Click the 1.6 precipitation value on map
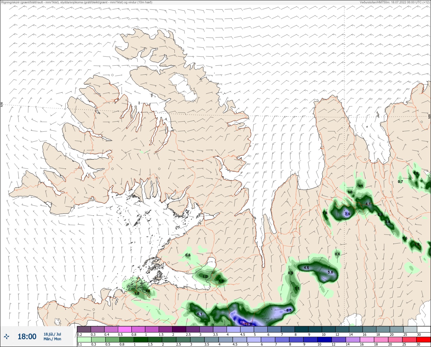431x347 pixels. pyautogui.click(x=405, y=239)
